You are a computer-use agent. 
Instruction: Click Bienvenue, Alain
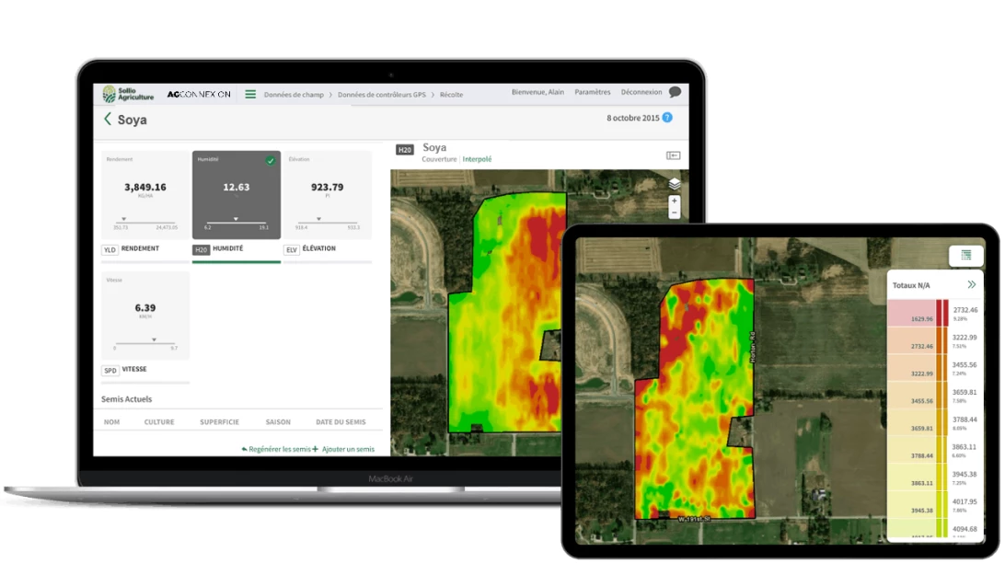(x=537, y=92)
